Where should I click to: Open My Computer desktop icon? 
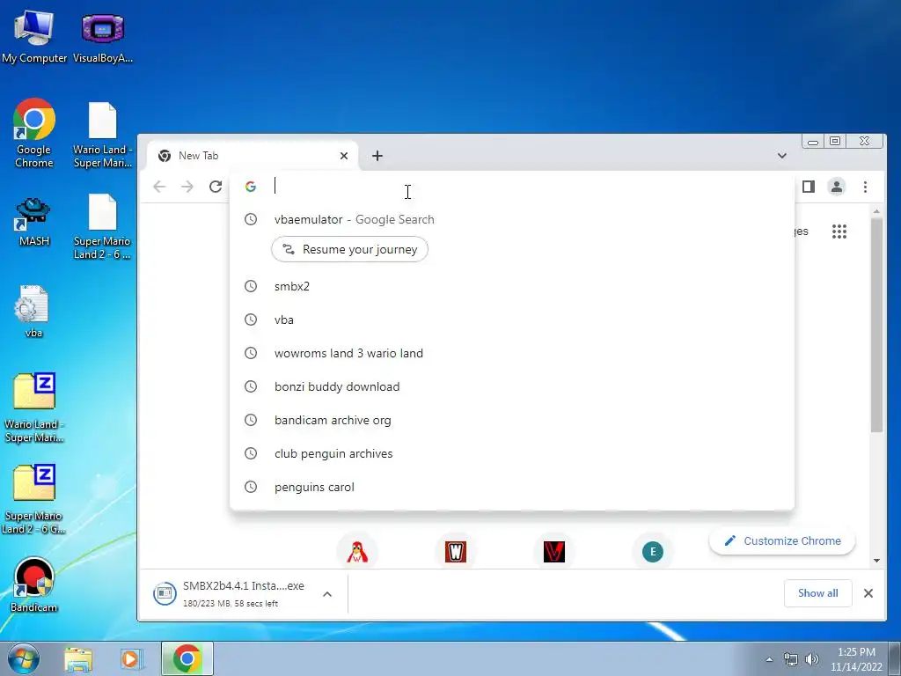click(34, 35)
